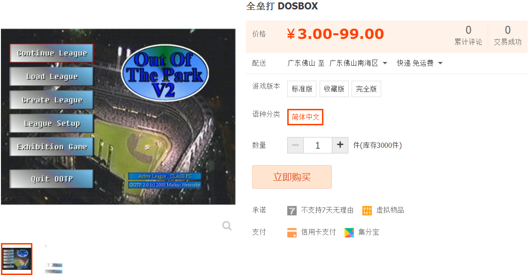Open the 交易成功 transaction count
The image size is (529, 275).
(x=508, y=35)
